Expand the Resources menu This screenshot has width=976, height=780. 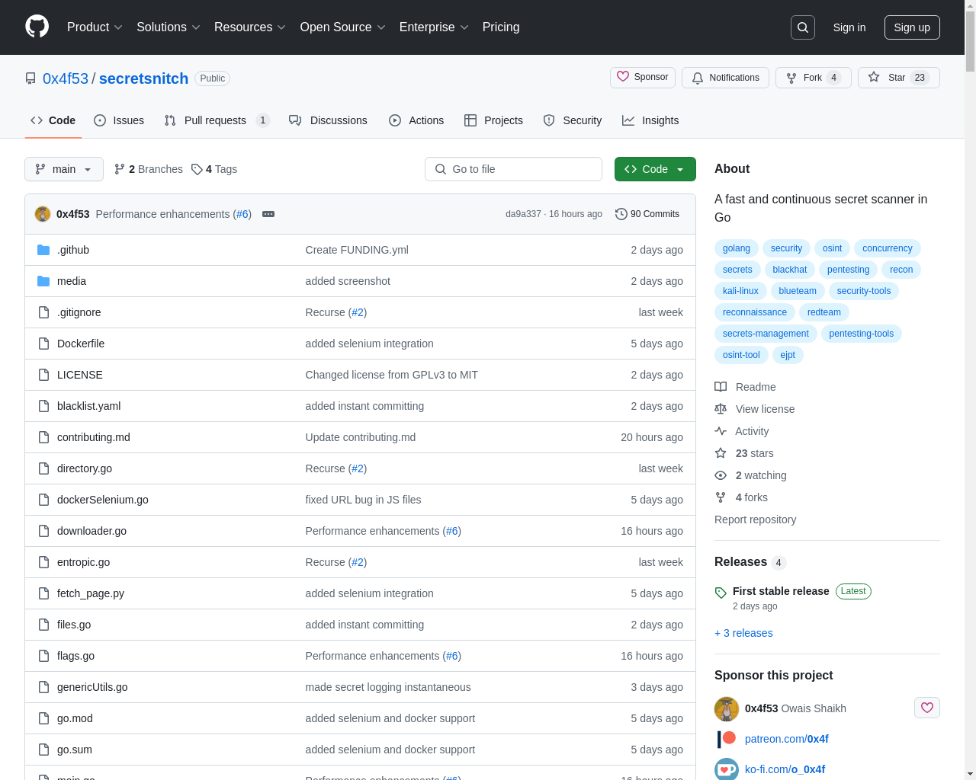pos(250,27)
